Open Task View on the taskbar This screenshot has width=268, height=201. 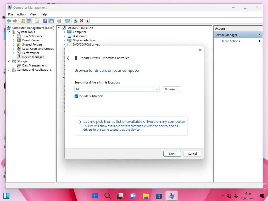pyautogui.click(x=120, y=196)
